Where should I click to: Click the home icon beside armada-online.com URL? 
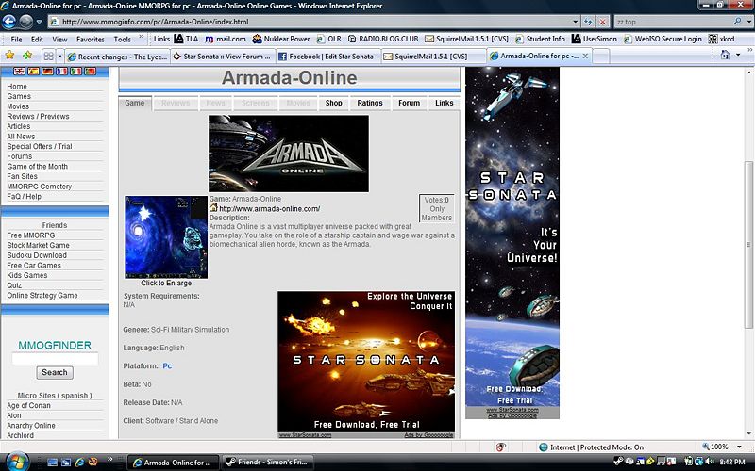pyautogui.click(x=213, y=208)
